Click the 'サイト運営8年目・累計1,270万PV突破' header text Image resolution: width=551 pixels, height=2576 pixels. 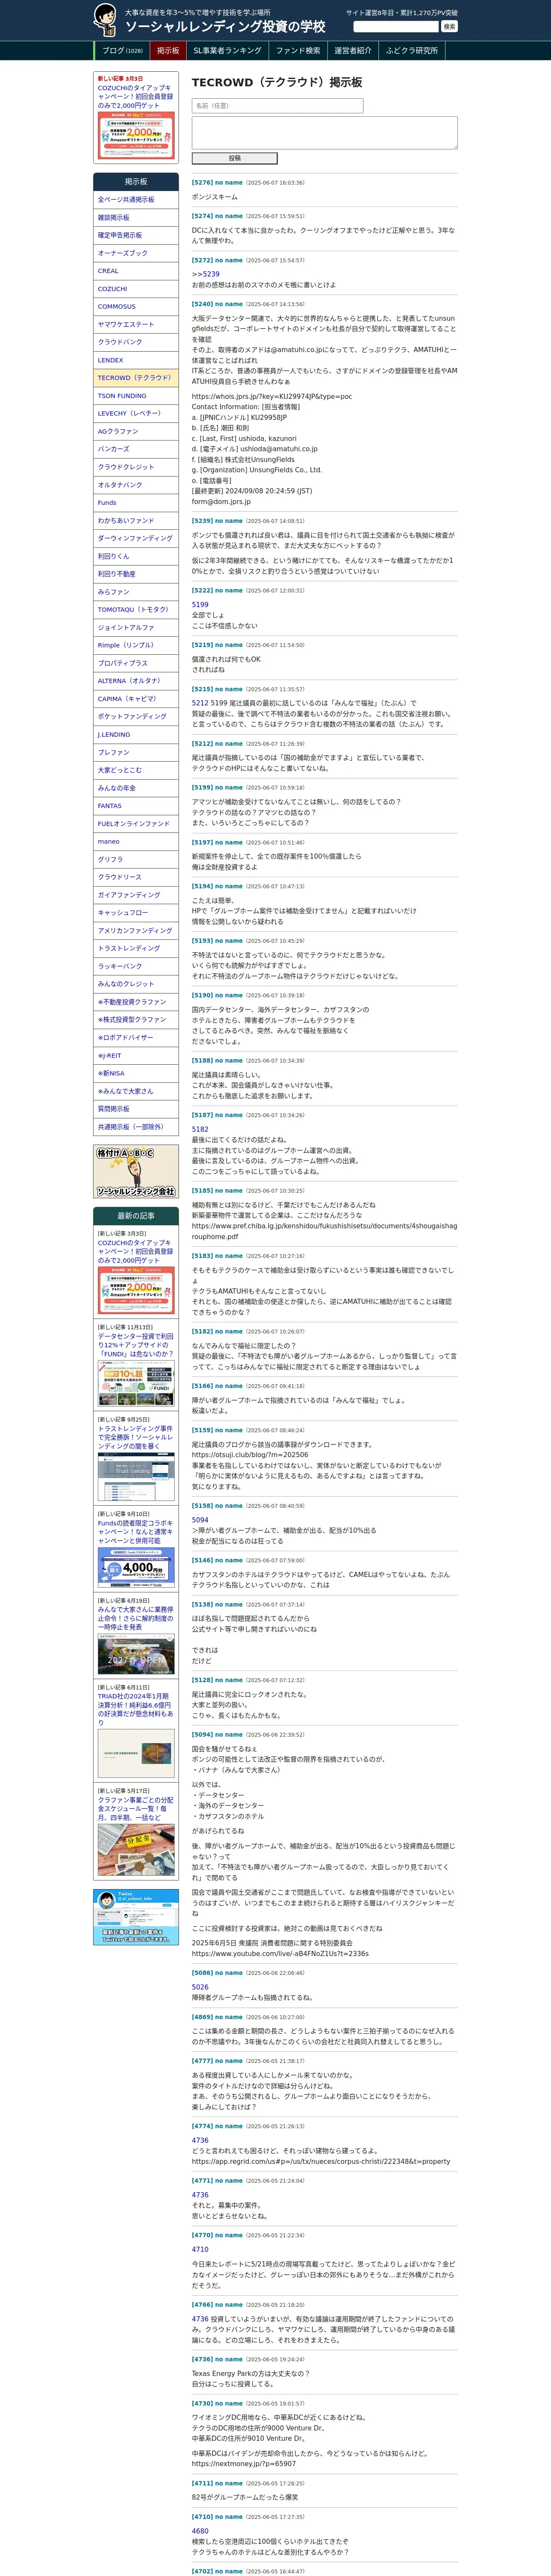point(402,13)
